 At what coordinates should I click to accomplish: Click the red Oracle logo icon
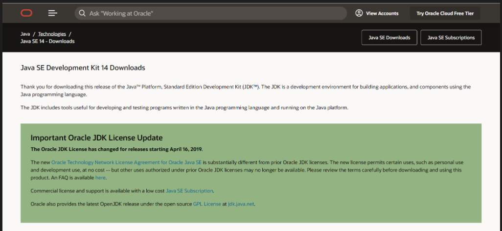tap(26, 13)
